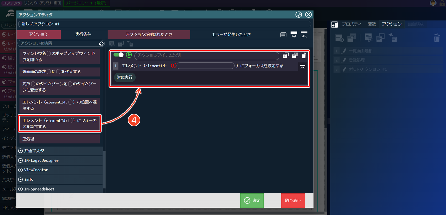The width and height of the screenshot is (446, 215).
Task: Click the comment display icon beside error tab
Action: (283, 35)
